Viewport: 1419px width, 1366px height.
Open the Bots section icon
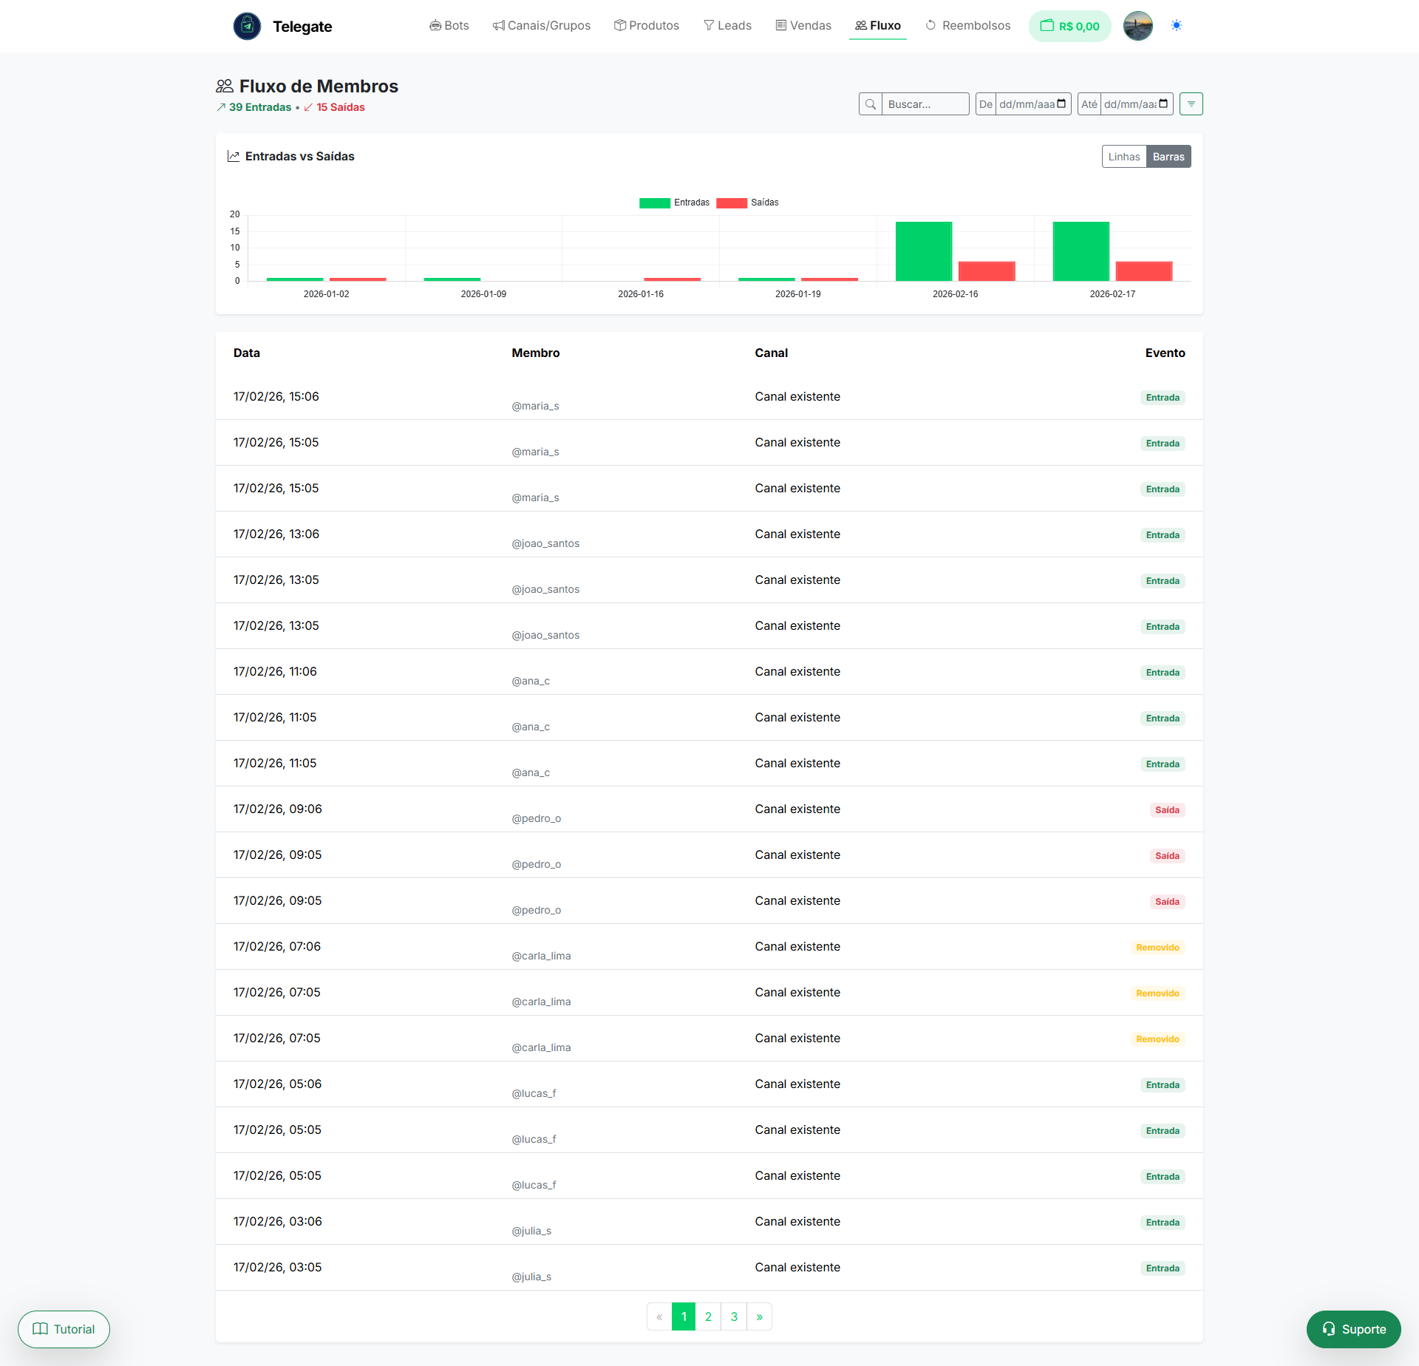(435, 25)
